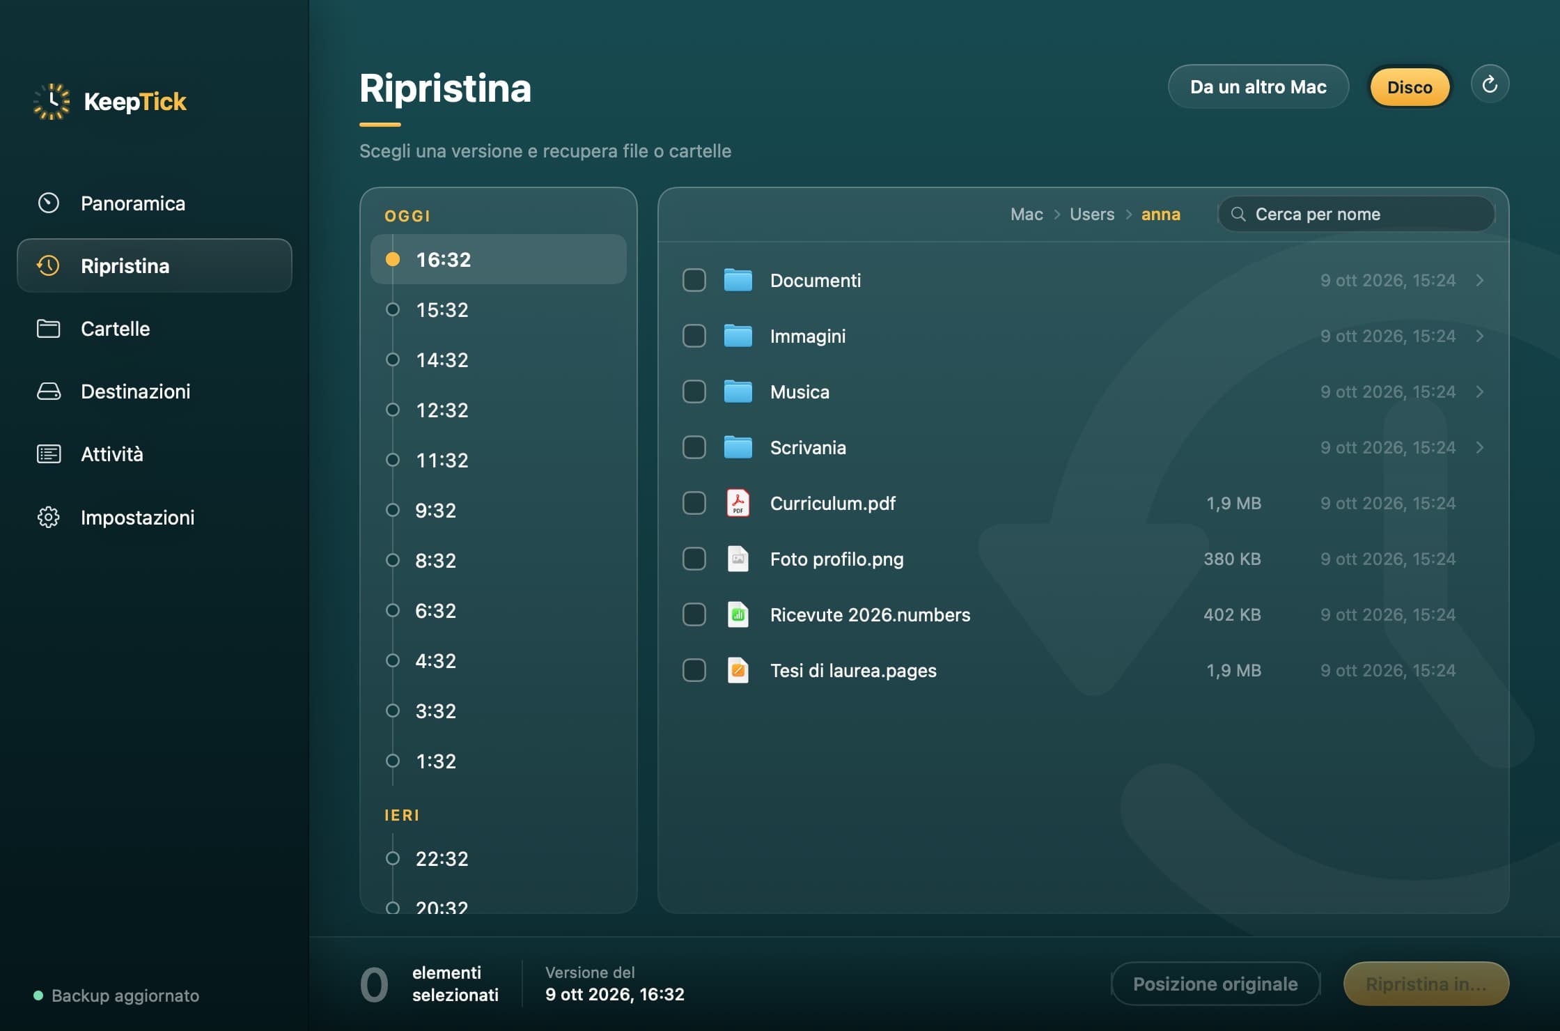Image resolution: width=1560 pixels, height=1031 pixels.
Task: Click the Curriculum.pdf file icon
Action: coord(738,503)
